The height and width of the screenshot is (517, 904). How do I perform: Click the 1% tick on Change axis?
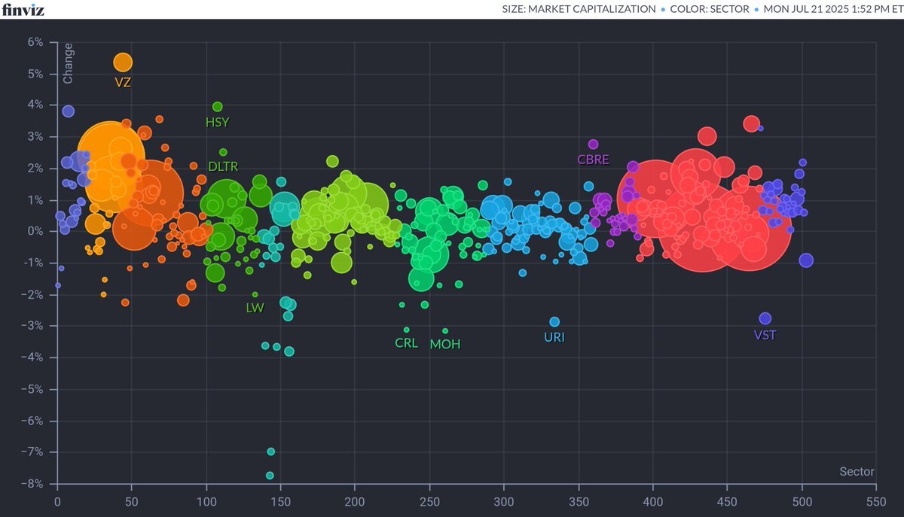click(x=35, y=200)
